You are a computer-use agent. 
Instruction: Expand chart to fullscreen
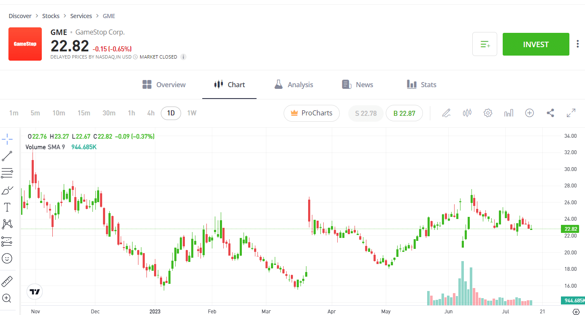click(x=571, y=113)
